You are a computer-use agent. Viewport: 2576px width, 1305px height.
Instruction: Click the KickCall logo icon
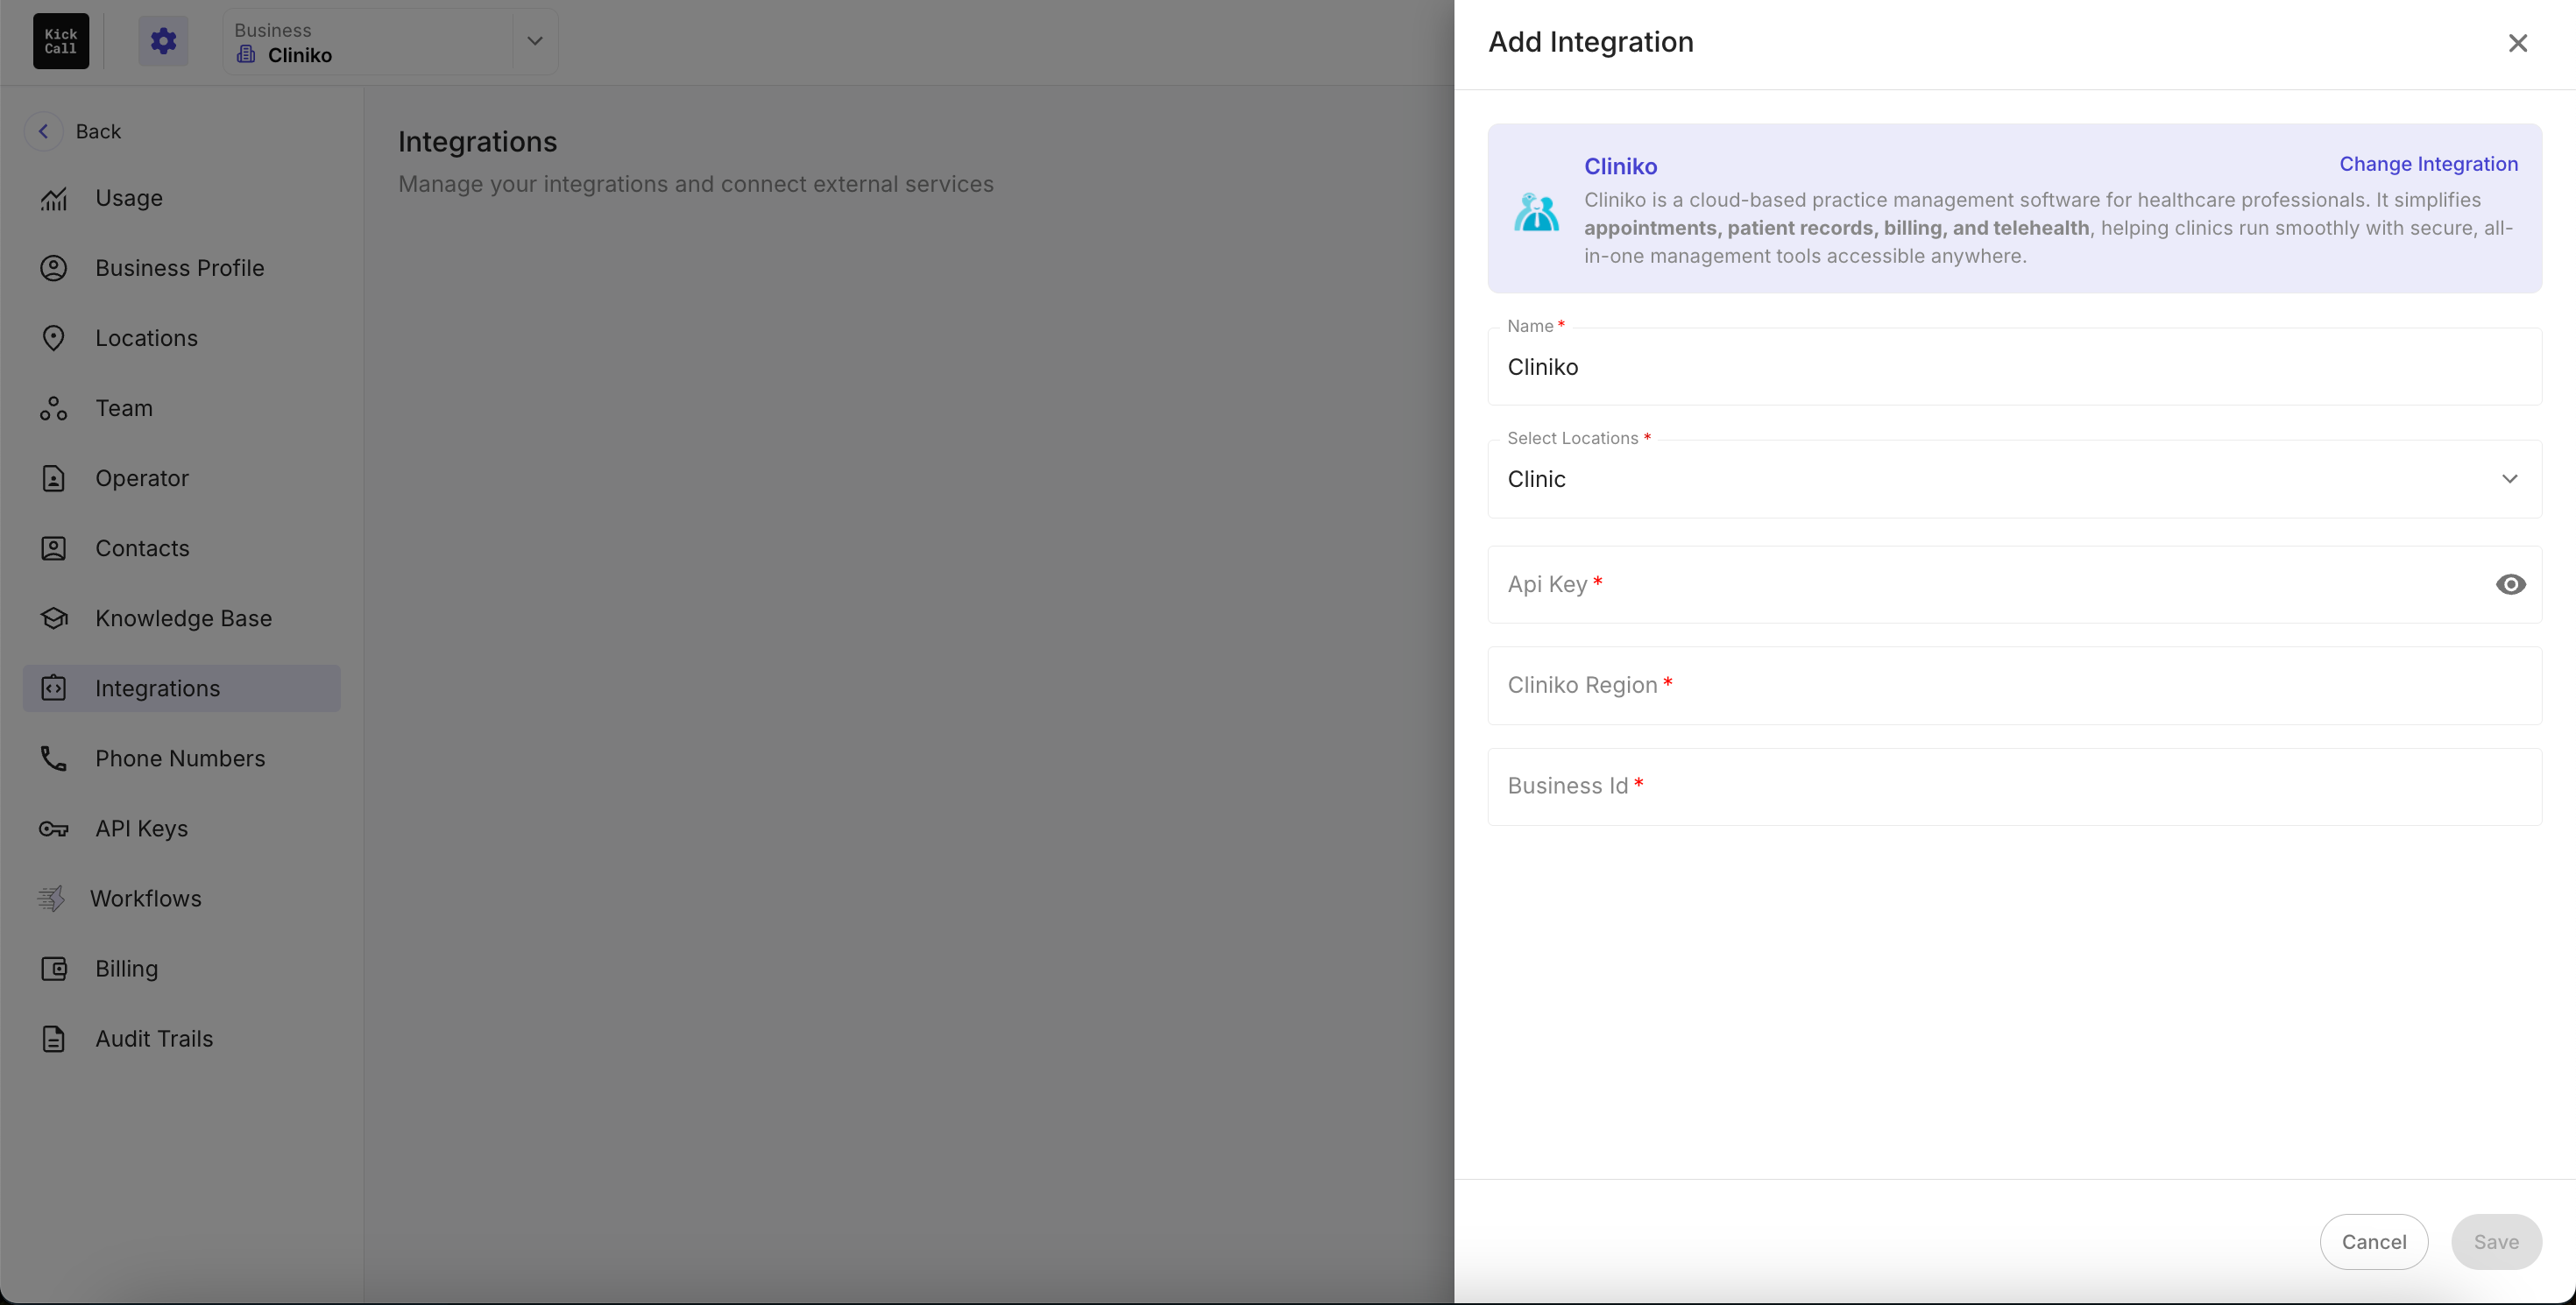61,41
